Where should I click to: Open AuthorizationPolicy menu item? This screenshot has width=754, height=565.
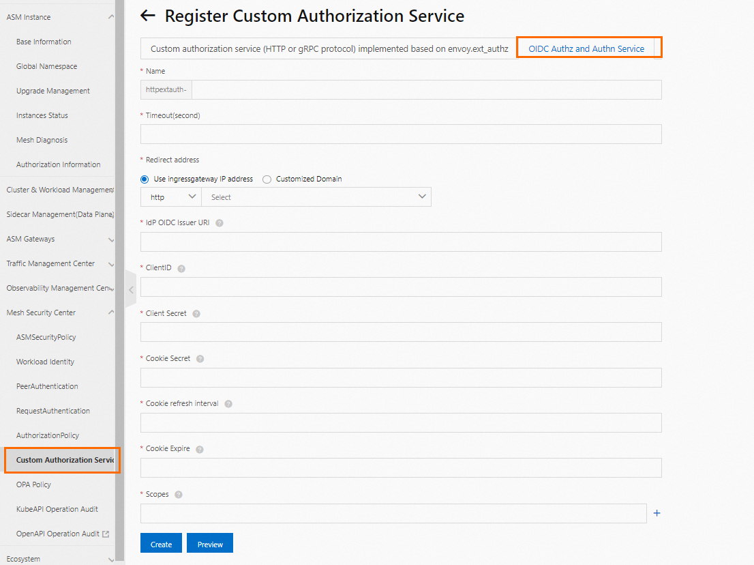48,435
